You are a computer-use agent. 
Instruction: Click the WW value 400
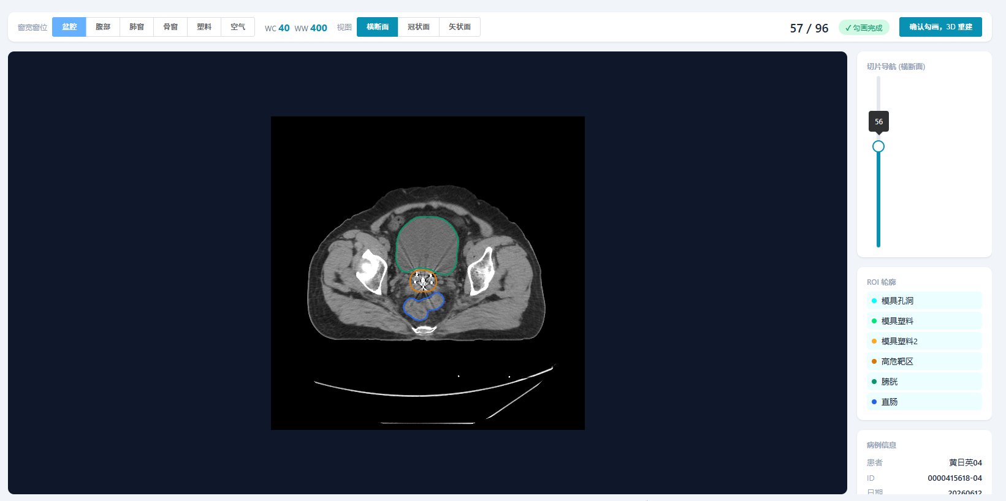[x=319, y=28]
